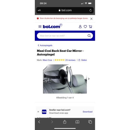Open Safari bookmarks book icon
130x130 pixels.
[x=77, y=122]
